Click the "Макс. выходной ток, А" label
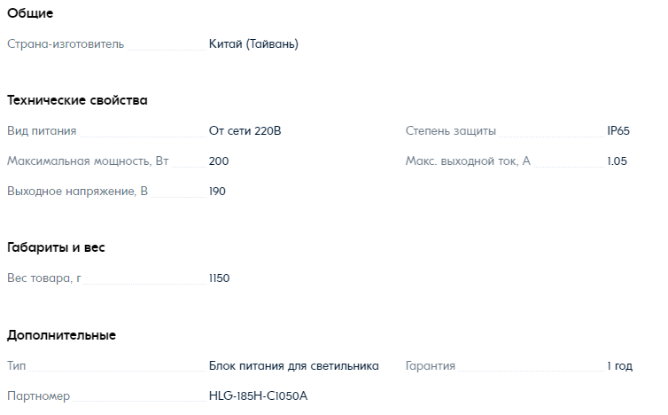The height and width of the screenshot is (415, 668). (x=468, y=161)
